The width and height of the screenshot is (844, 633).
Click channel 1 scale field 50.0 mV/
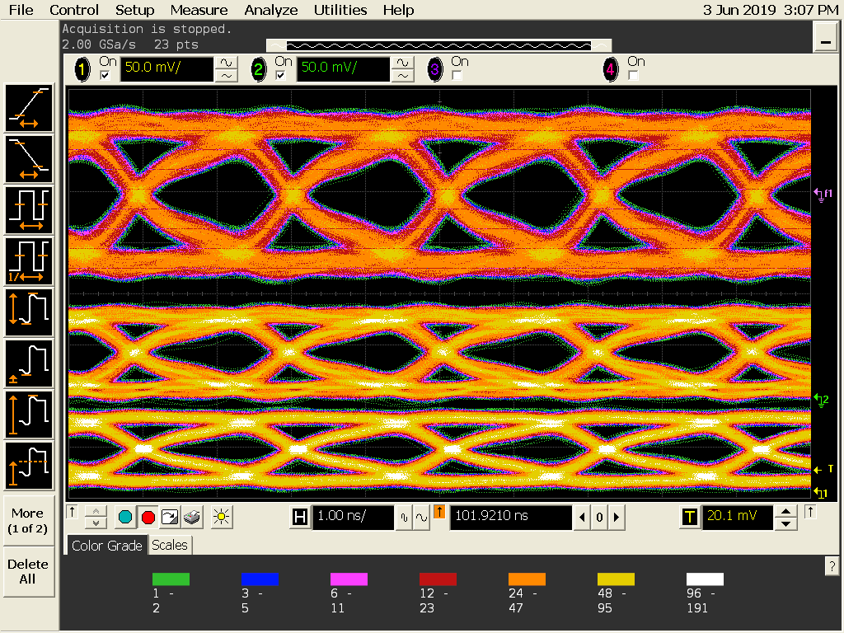pos(166,69)
